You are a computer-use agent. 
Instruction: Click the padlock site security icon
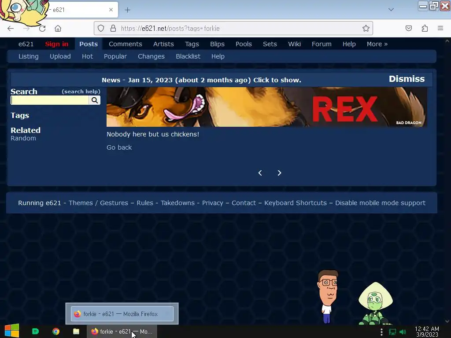coord(113,28)
